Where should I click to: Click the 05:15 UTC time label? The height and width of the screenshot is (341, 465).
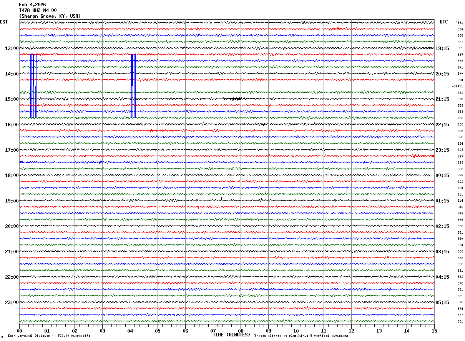coord(442,303)
